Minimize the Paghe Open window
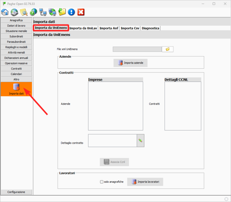Screen dimensions: 231x202 coord(203,4)
